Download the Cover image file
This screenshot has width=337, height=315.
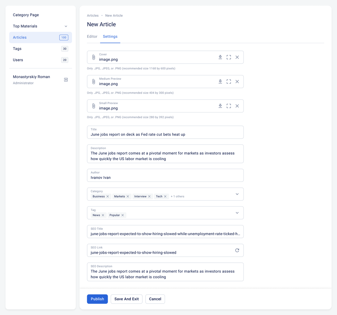[x=220, y=57]
